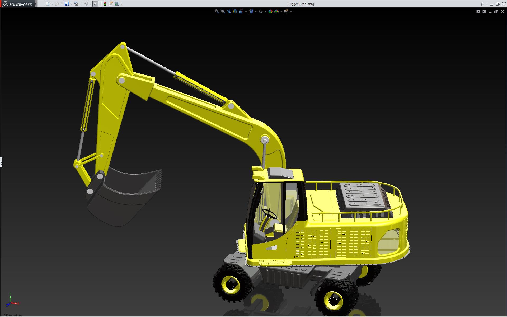
Task: Toggle the Select arrow tool
Action: coord(95,4)
